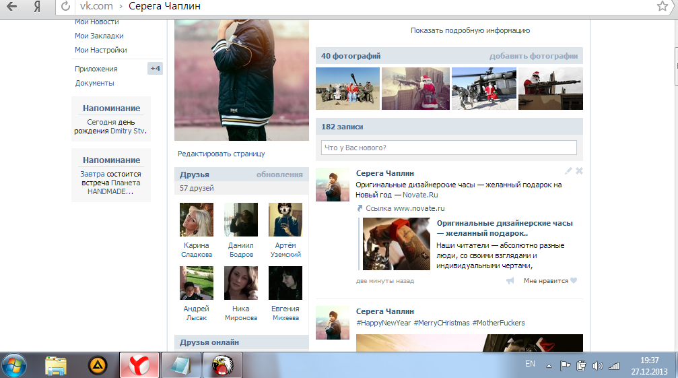Screen dimensions: 678x378
Task: Open the Оригинальные дизайнерские часы article title
Action: click(x=504, y=228)
